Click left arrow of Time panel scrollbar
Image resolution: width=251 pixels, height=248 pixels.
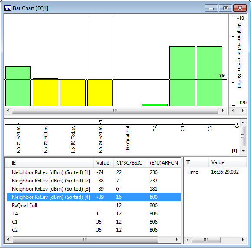tap(187, 240)
